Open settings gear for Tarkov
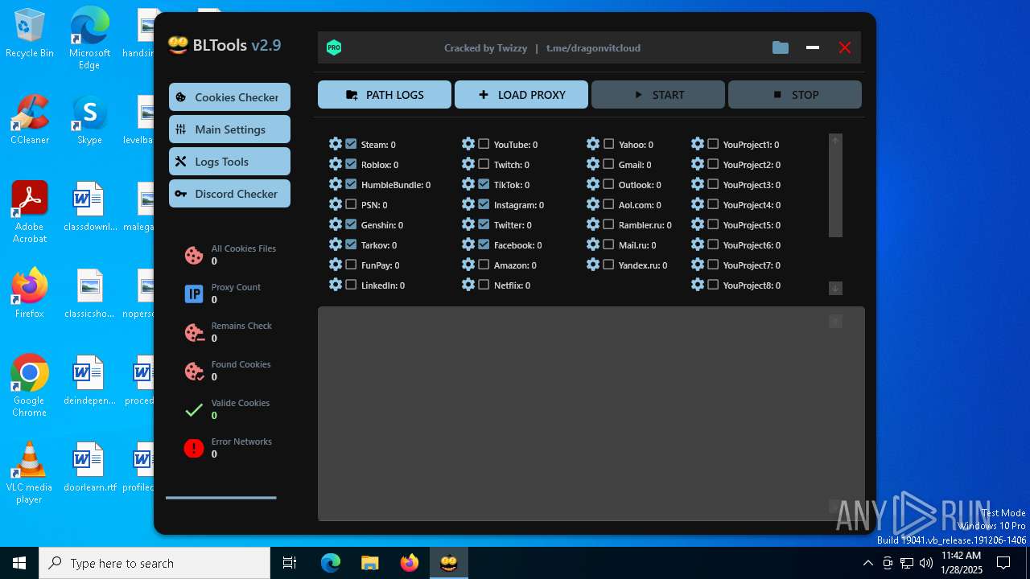The width and height of the screenshot is (1030, 579). tap(336, 244)
